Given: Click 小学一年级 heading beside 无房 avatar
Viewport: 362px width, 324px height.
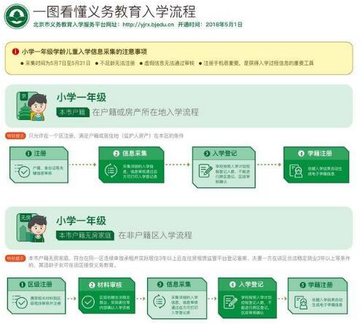Looking at the screenshot, I should pyautogui.click(x=82, y=221).
